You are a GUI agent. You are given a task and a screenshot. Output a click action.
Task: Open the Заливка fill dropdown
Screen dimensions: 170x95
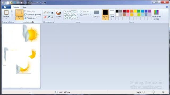tap(86, 15)
